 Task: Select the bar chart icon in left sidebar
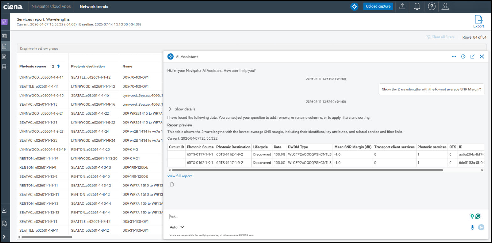[x=4, y=46]
